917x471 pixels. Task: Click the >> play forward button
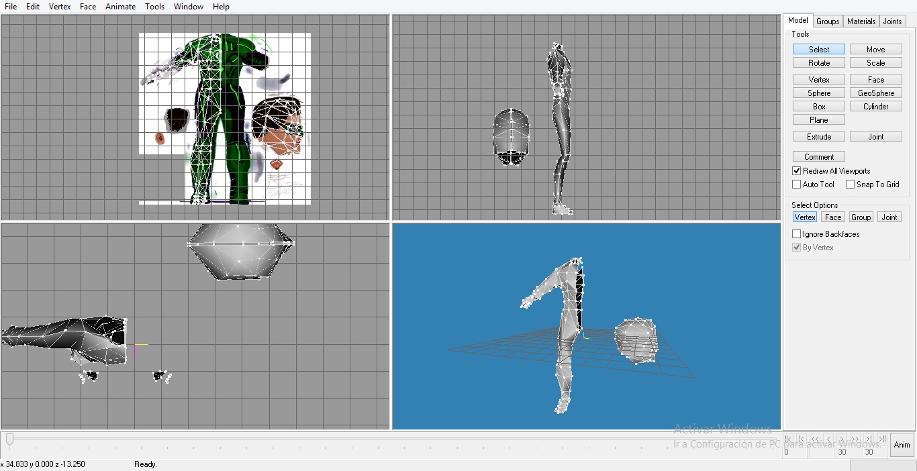coord(855,439)
